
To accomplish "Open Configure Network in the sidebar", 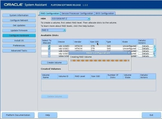I will pos(19,20).
